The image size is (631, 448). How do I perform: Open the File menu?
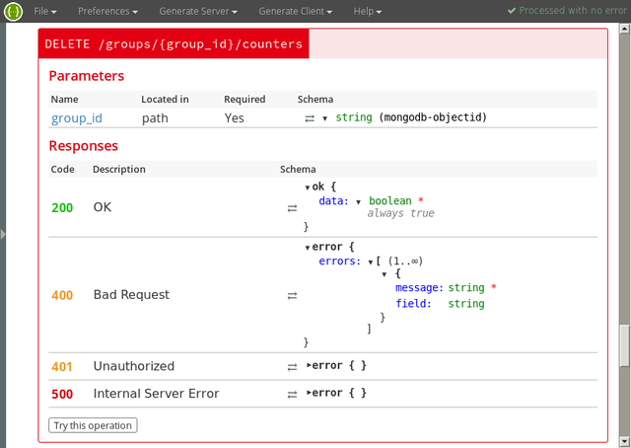tap(45, 11)
